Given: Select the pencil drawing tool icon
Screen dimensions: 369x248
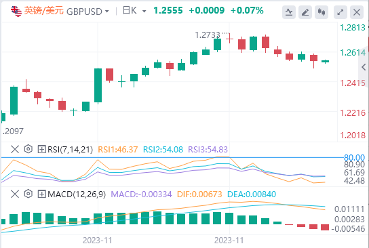Looking at the screenshot, I should click(305, 12).
